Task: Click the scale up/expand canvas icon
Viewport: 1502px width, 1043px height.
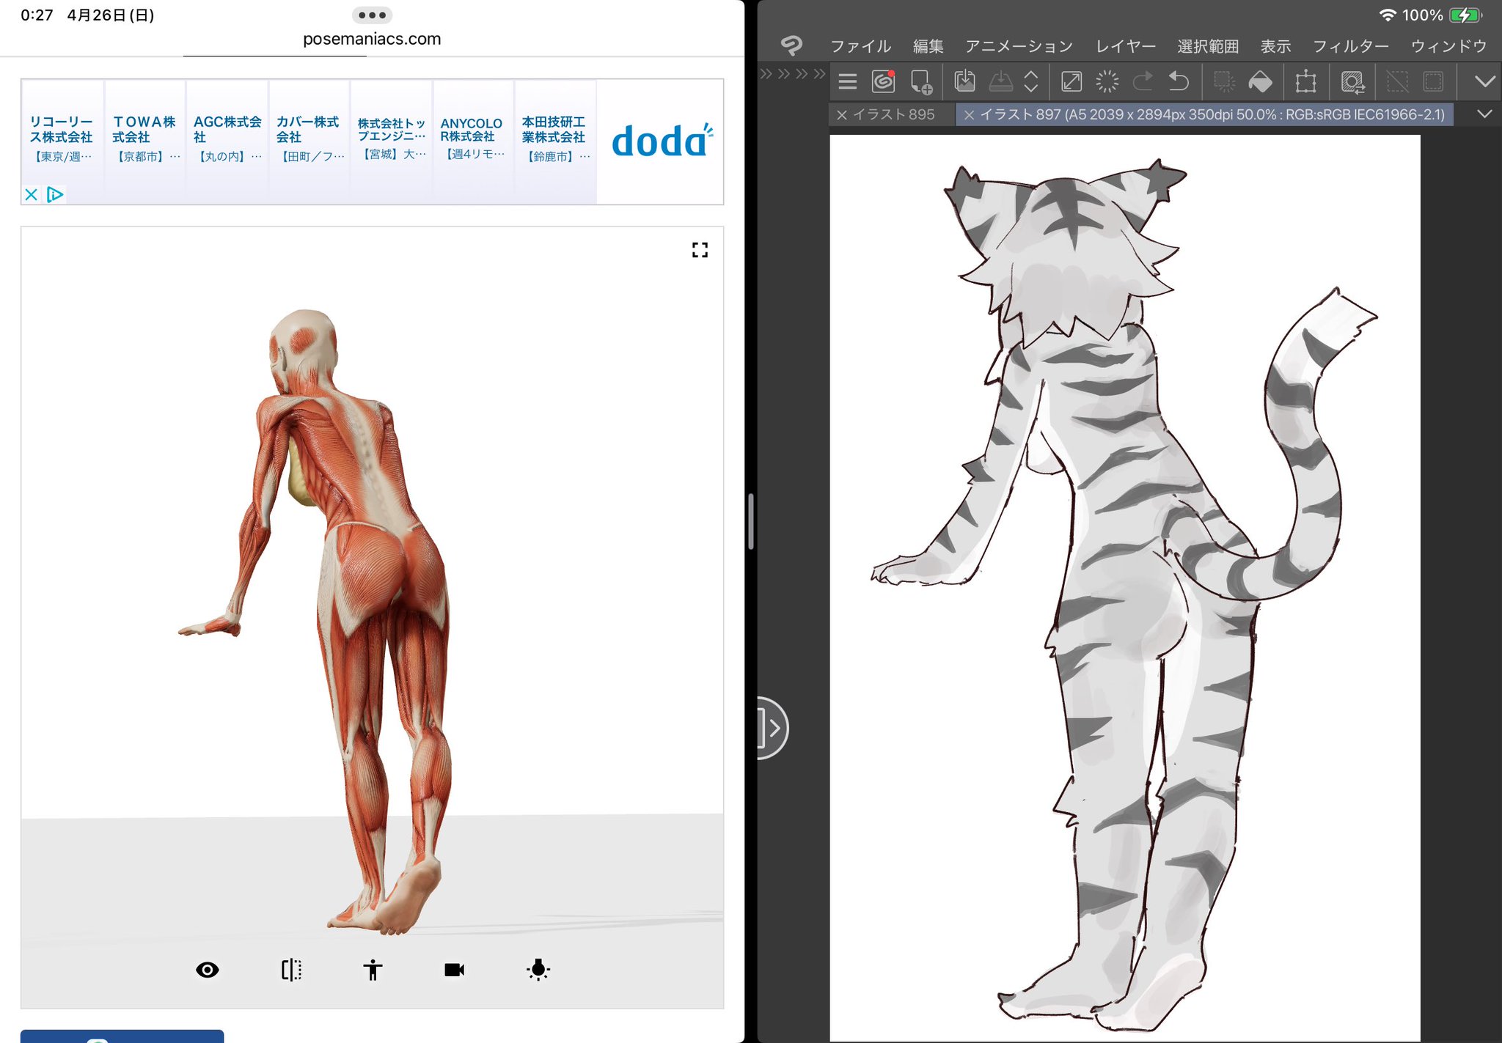Action: coord(1071,81)
